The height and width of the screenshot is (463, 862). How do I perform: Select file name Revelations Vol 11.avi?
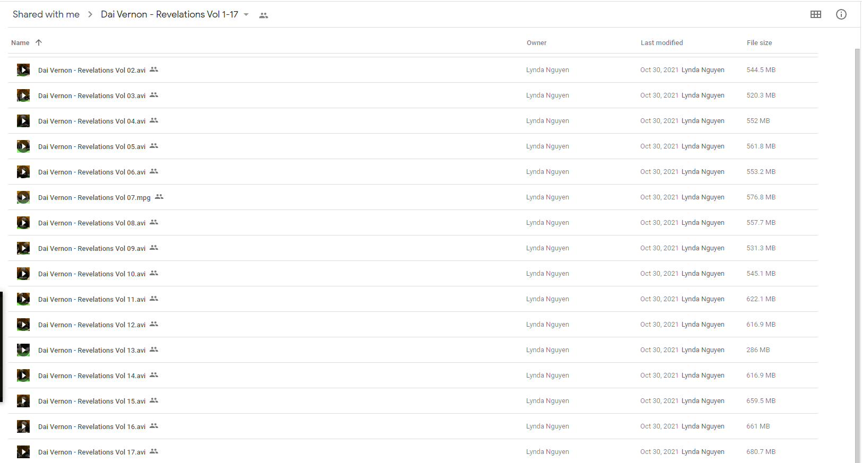click(92, 299)
